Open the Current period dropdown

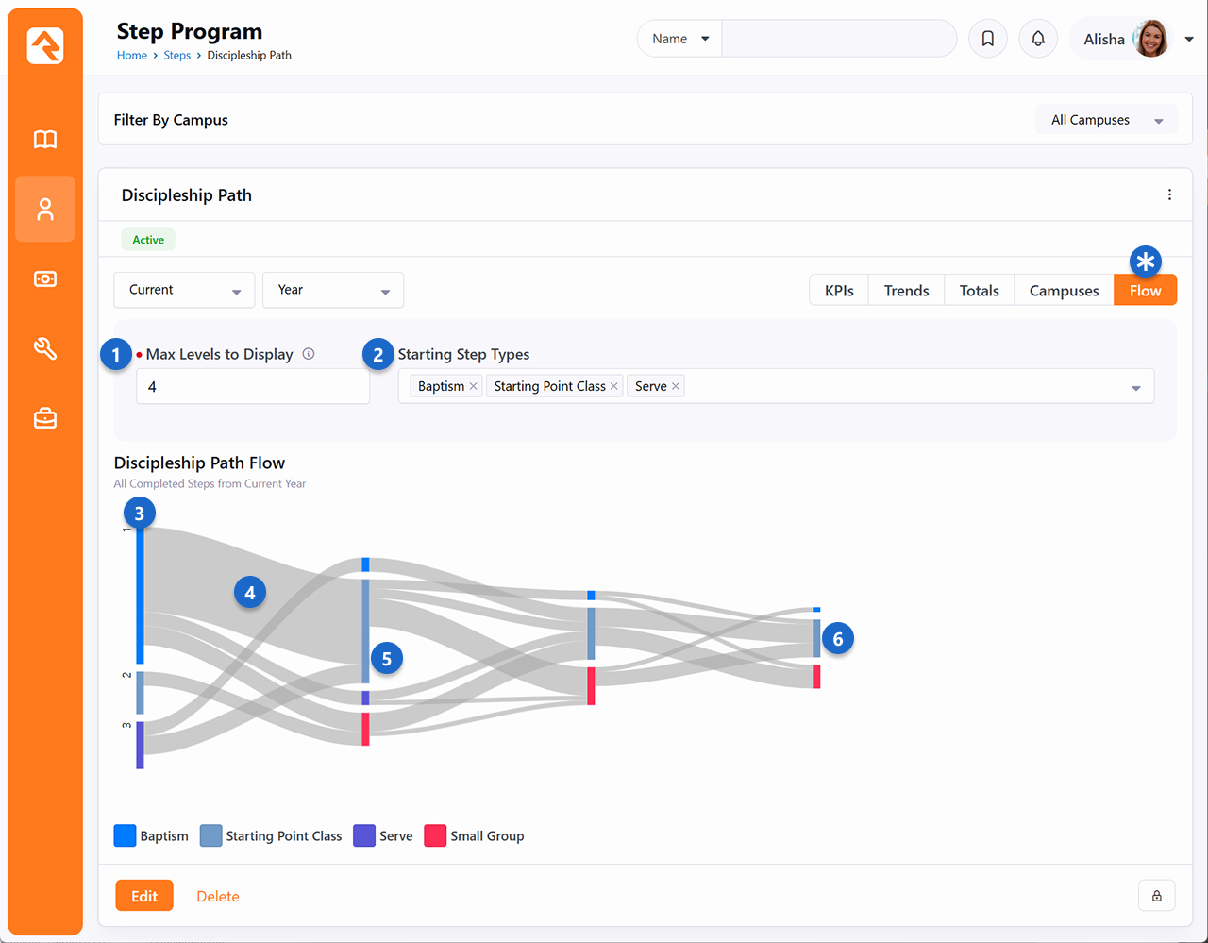[184, 290]
